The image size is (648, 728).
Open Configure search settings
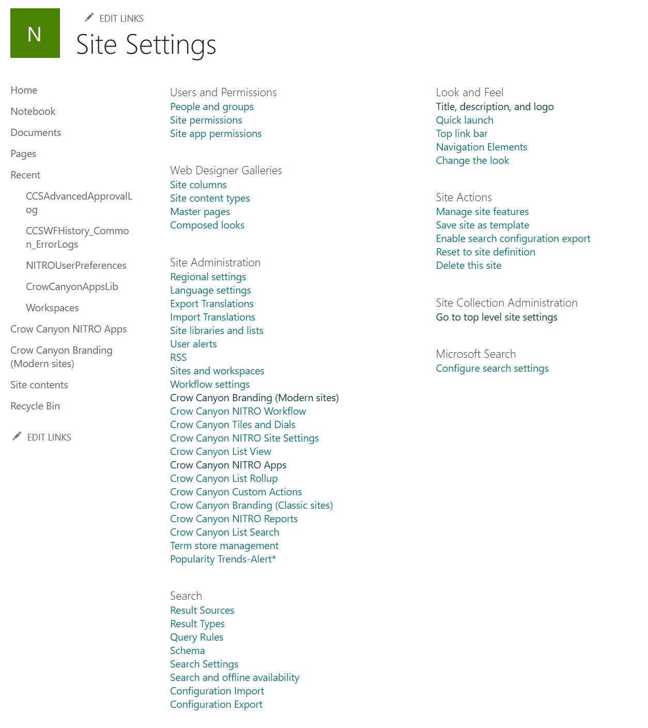(492, 368)
